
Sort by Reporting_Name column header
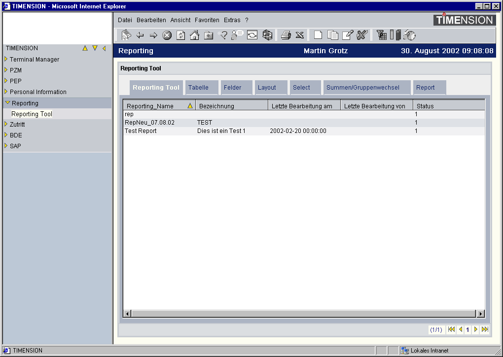150,106
